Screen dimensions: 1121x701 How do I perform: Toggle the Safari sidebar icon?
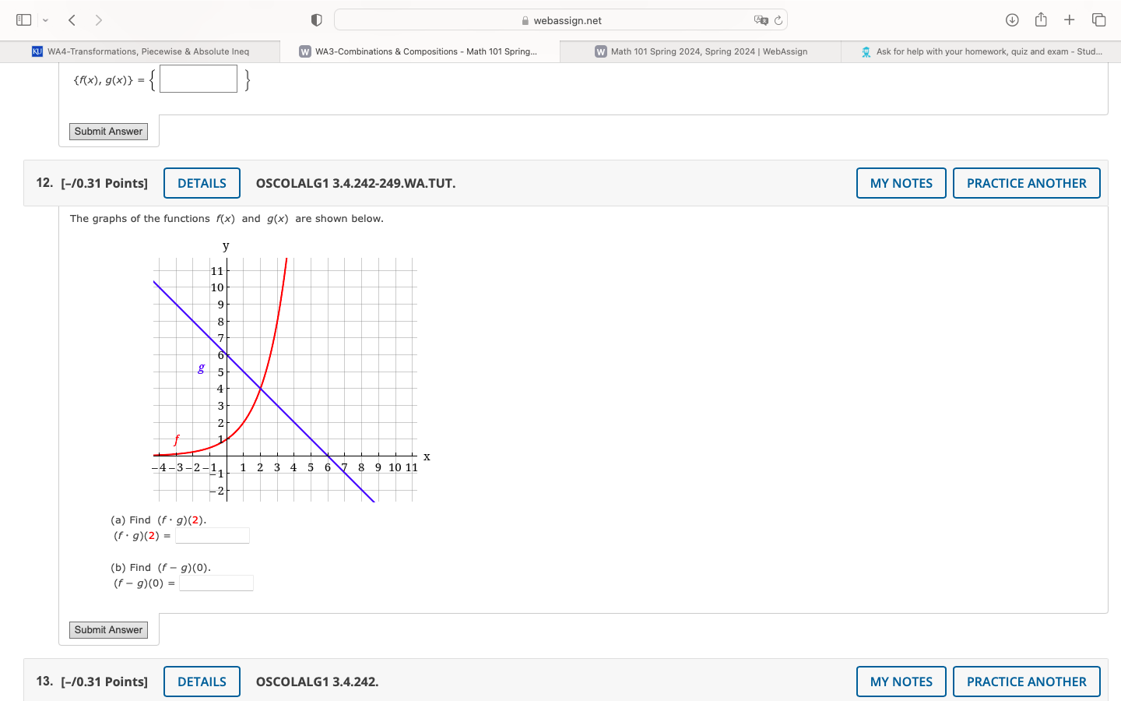(24, 20)
